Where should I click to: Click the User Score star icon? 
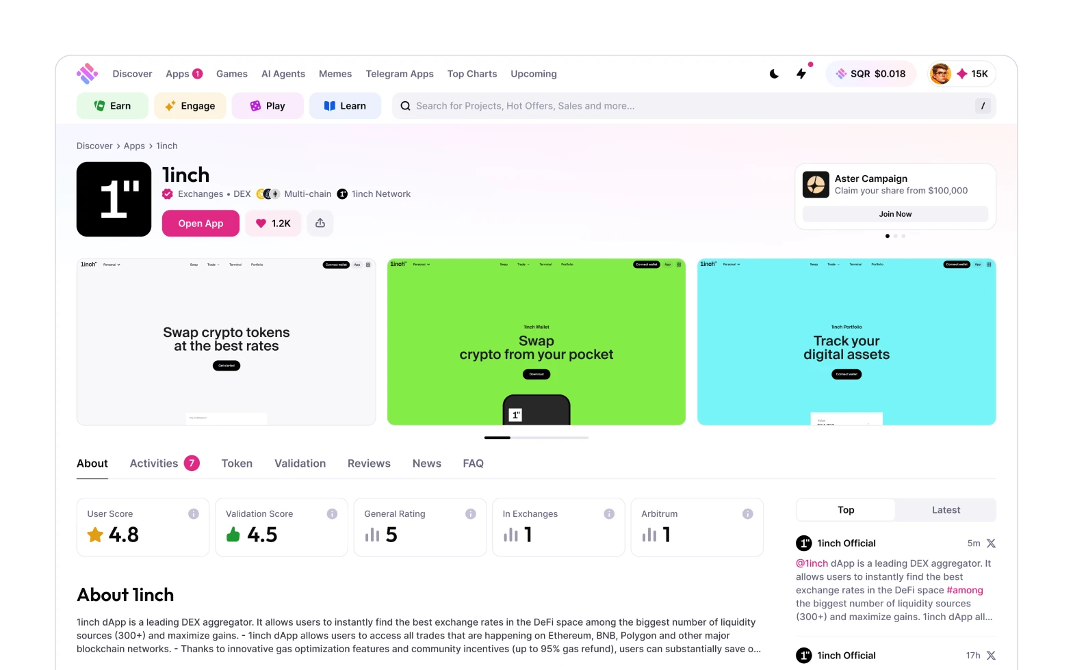pos(95,535)
